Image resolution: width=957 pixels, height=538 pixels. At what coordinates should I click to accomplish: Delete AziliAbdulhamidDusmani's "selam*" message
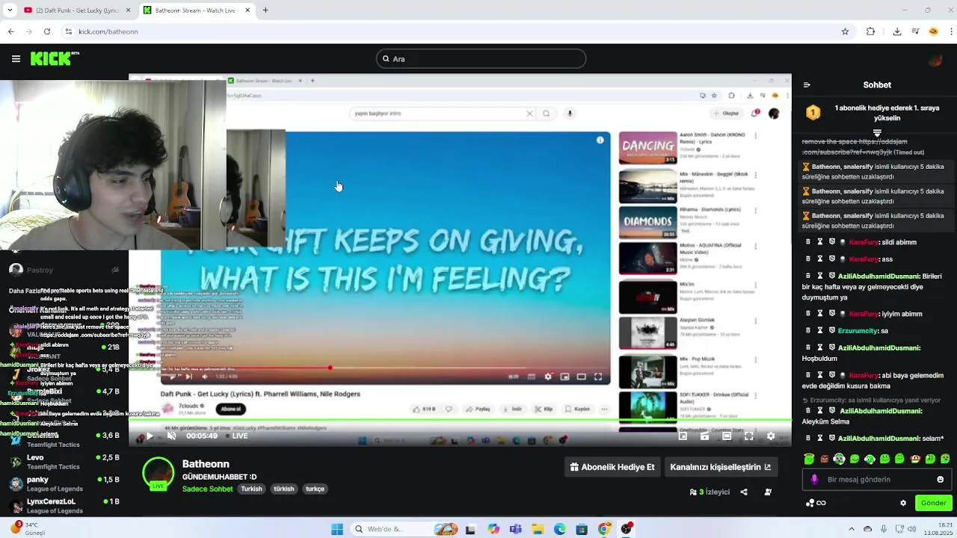[x=808, y=438]
